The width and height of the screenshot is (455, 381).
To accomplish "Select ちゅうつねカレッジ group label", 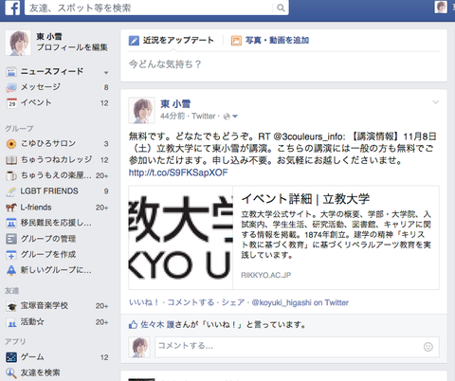I will [56, 160].
